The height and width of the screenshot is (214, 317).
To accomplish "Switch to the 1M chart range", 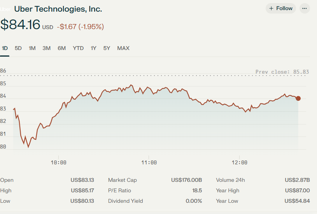I will [32, 48].
